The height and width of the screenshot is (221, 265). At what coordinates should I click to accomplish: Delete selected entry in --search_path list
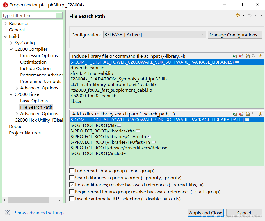(241, 114)
